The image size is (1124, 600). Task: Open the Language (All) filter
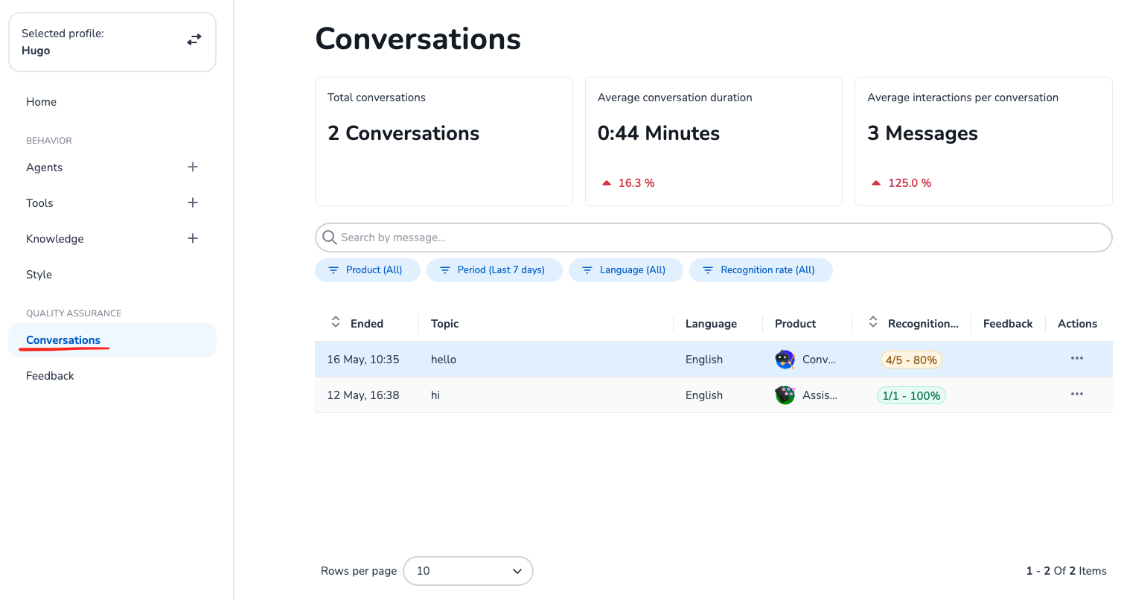[625, 270]
